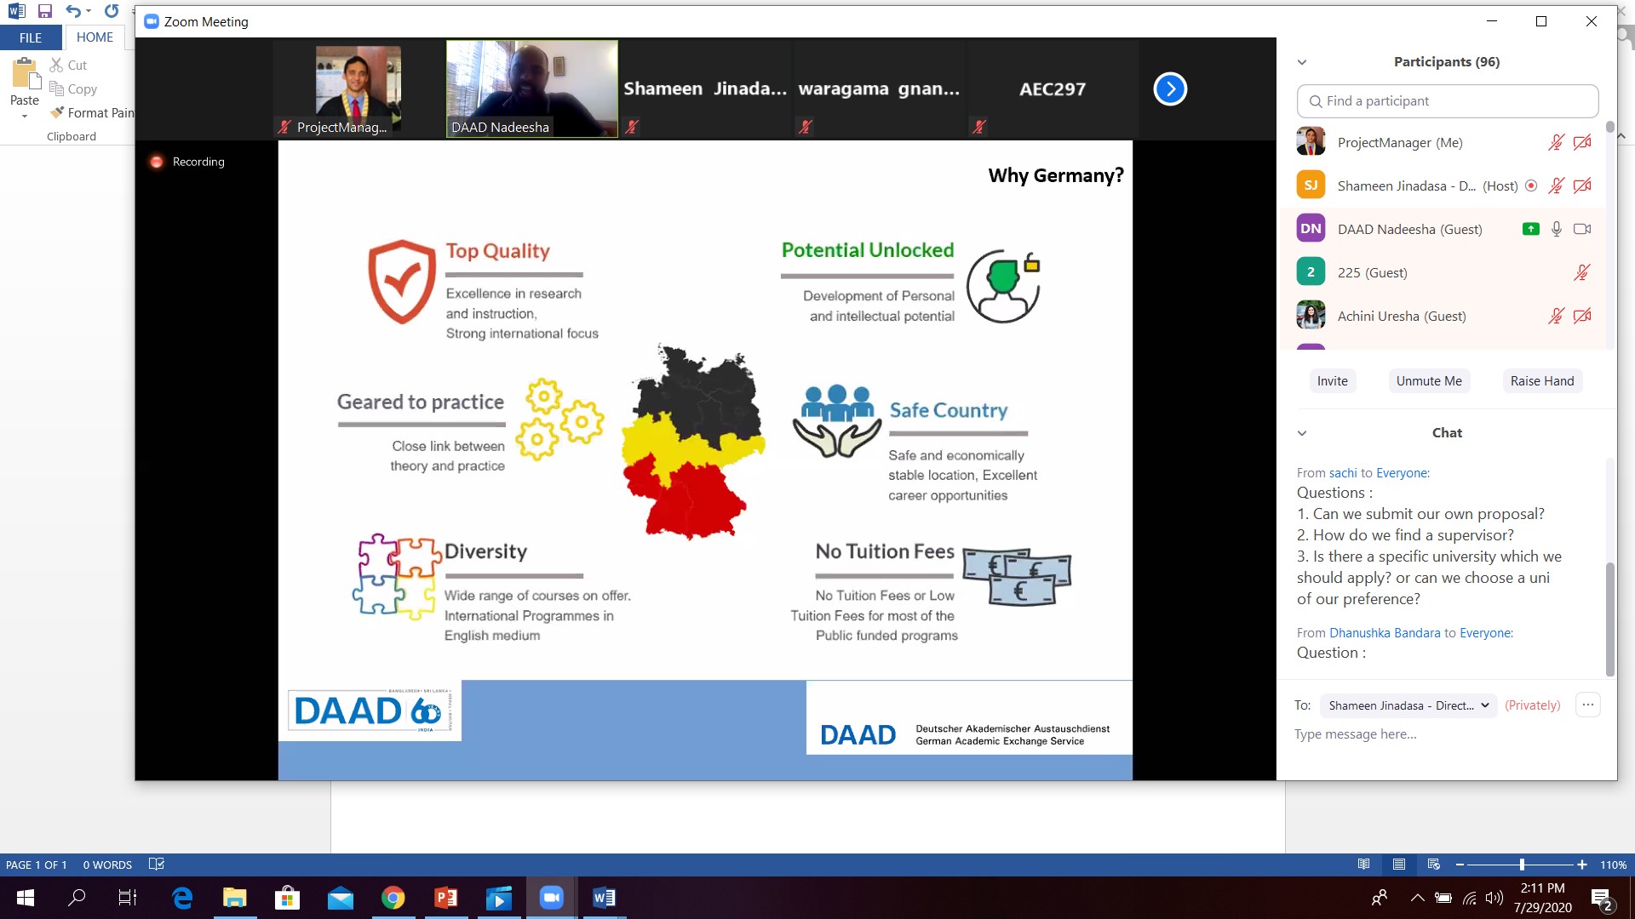Click the Shameen Jinadasa video tile
This screenshot has height=919, width=1635.
pos(706,88)
